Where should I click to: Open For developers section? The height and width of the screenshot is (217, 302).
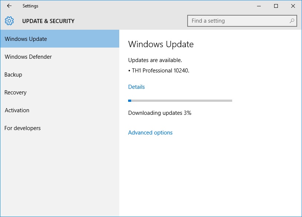tap(60, 128)
